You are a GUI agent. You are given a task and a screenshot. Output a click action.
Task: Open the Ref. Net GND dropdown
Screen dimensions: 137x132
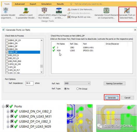[77, 83]
